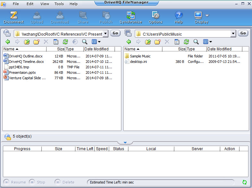Click the Upload toolbar icon

coord(37,17)
